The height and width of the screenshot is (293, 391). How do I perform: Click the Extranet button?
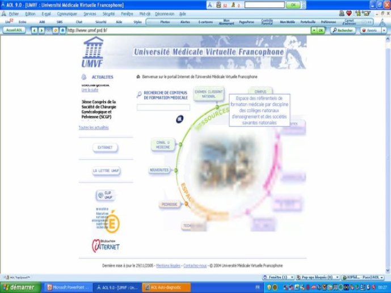[x=105, y=147]
